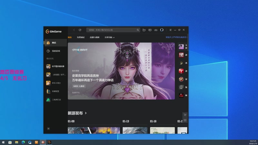The height and width of the screenshot is (145, 258).
Task: Select 商店 in the sidebar
Action: [x=55, y=43]
